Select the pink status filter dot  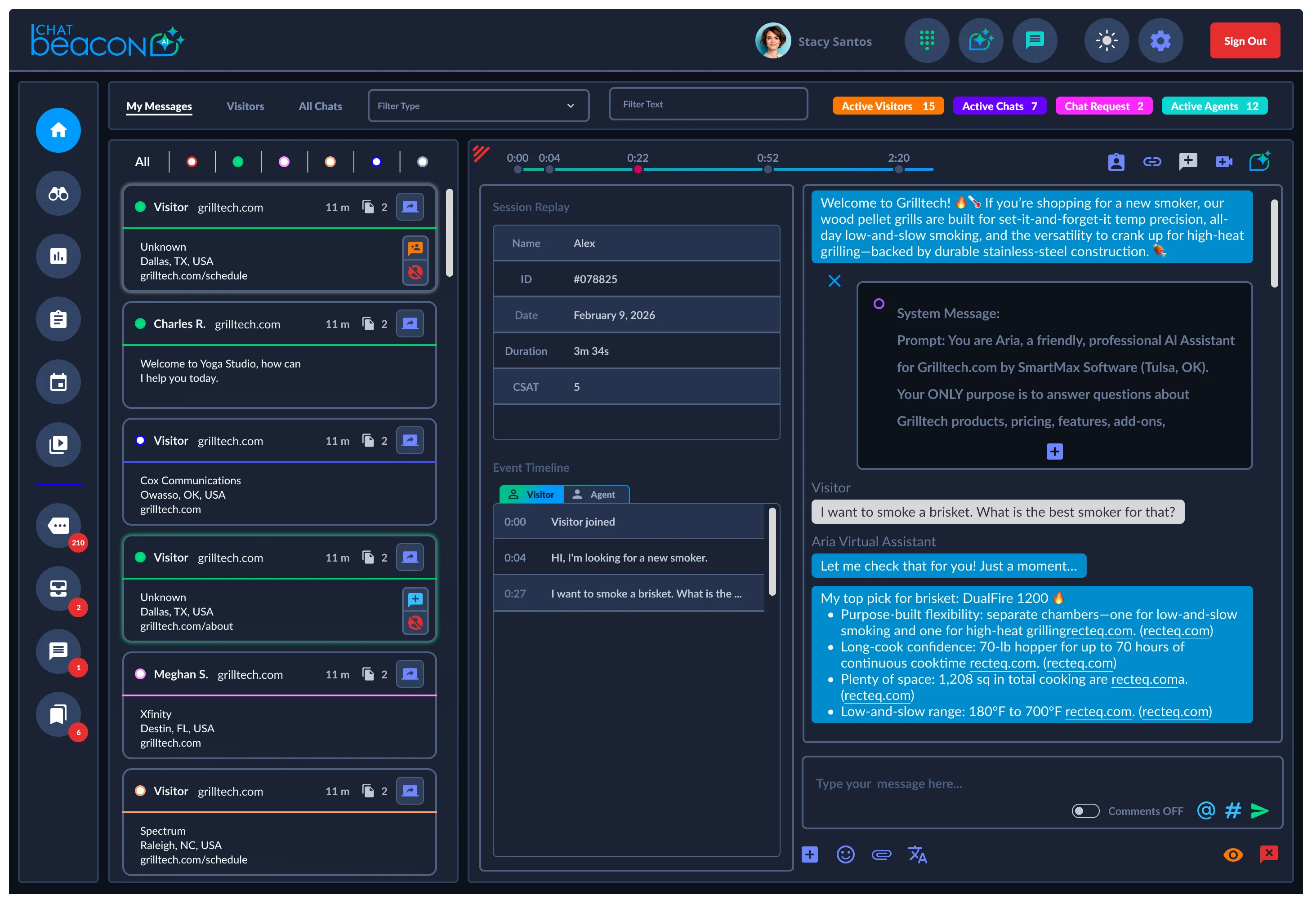tap(284, 162)
